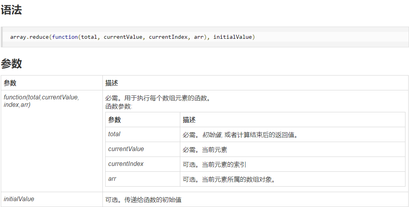Click the arr parameter cell

pos(143,179)
